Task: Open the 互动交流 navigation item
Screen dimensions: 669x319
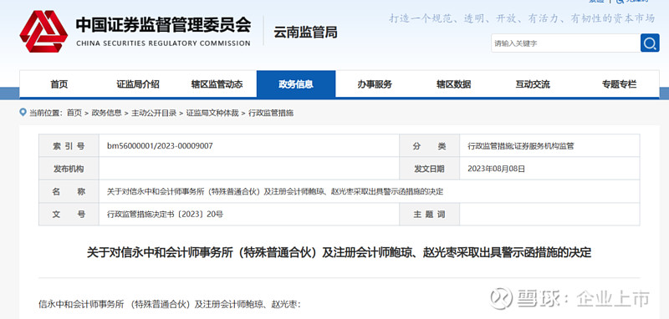Action: [533, 84]
